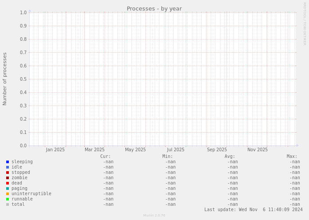Click the sleeping row Max '-nan' value

295,162
